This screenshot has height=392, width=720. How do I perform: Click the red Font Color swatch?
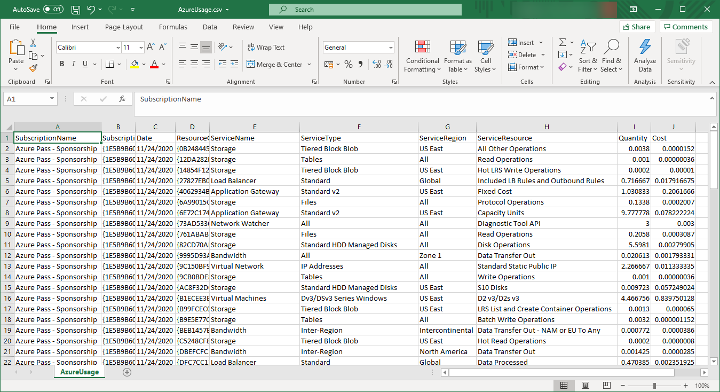(154, 64)
